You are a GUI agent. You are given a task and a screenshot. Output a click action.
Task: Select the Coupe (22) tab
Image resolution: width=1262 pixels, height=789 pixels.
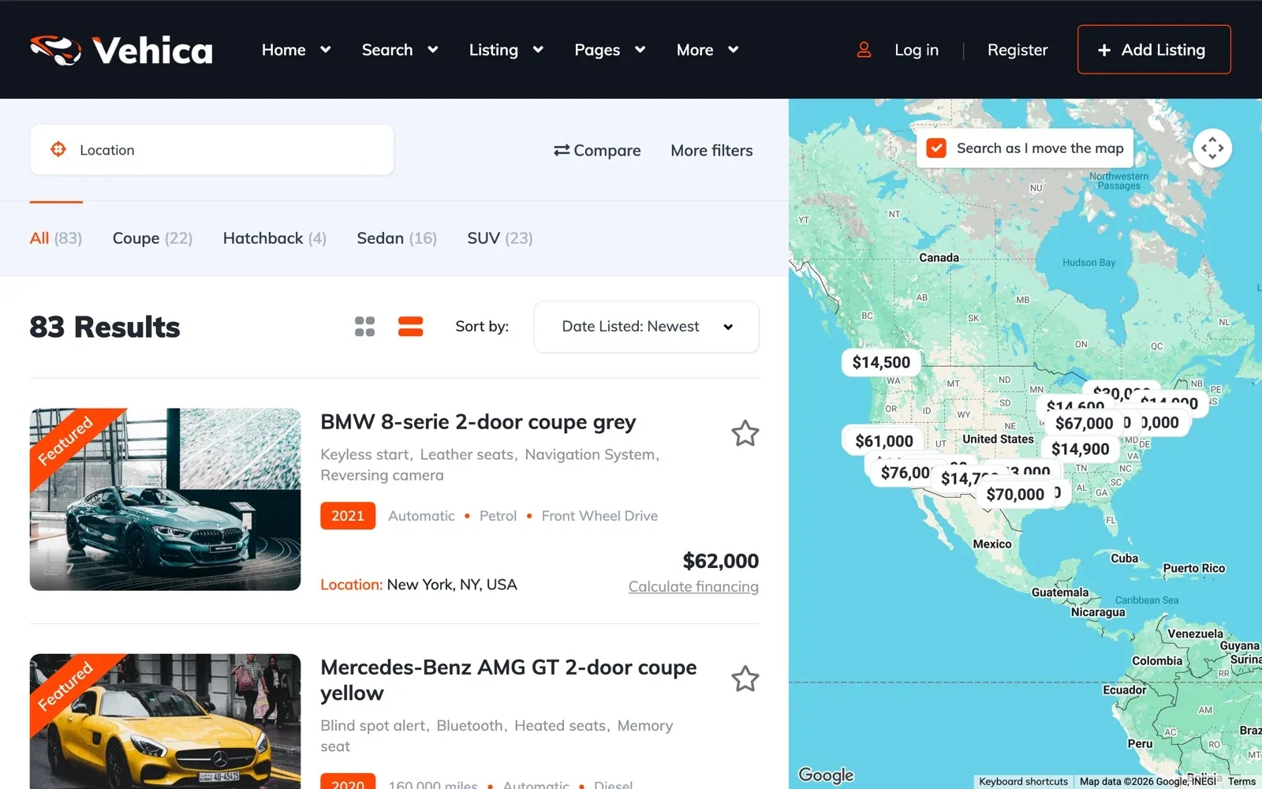point(152,238)
